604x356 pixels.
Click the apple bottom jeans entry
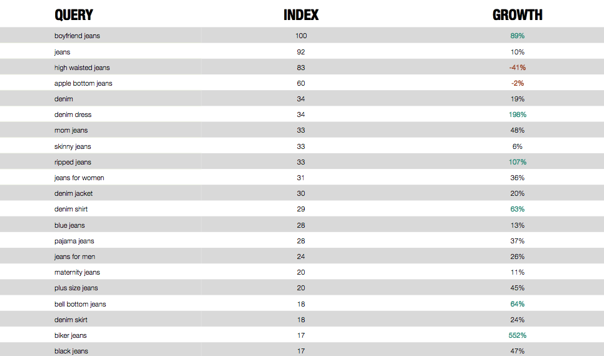83,83
